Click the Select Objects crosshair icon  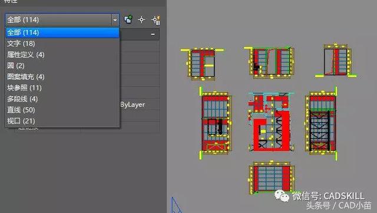coord(141,19)
